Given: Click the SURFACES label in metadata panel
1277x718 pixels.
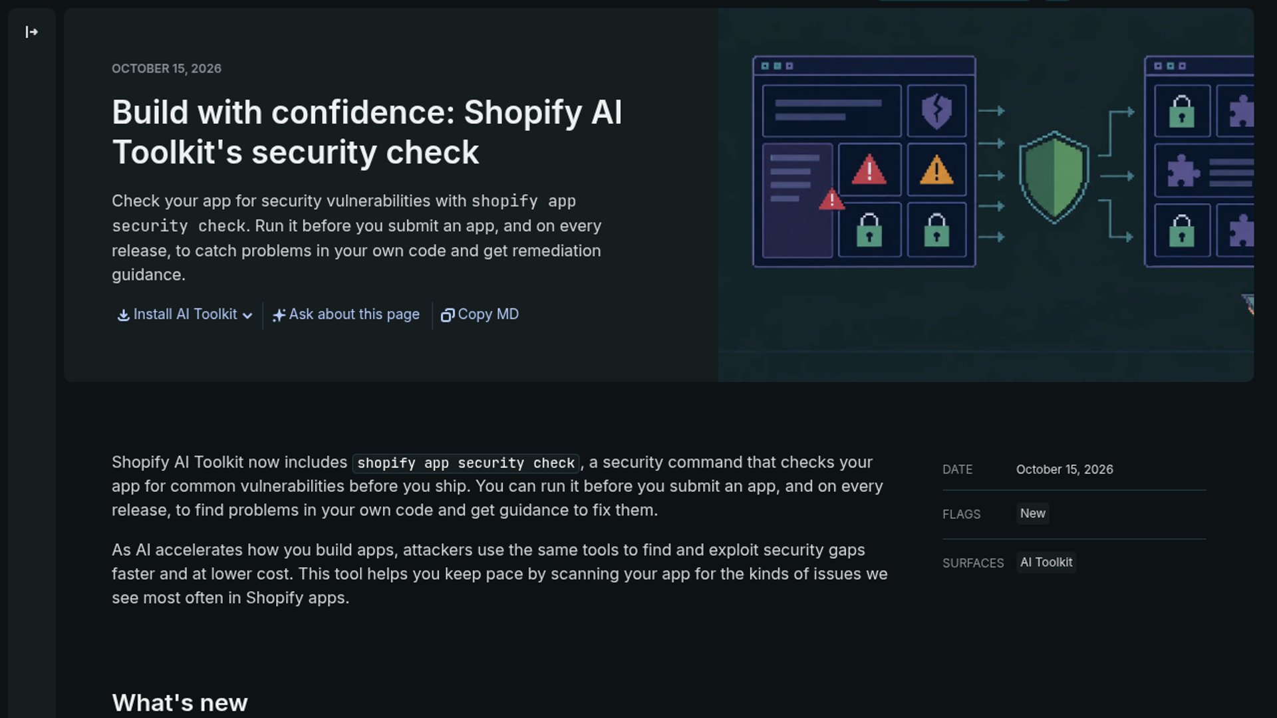Looking at the screenshot, I should (973, 563).
